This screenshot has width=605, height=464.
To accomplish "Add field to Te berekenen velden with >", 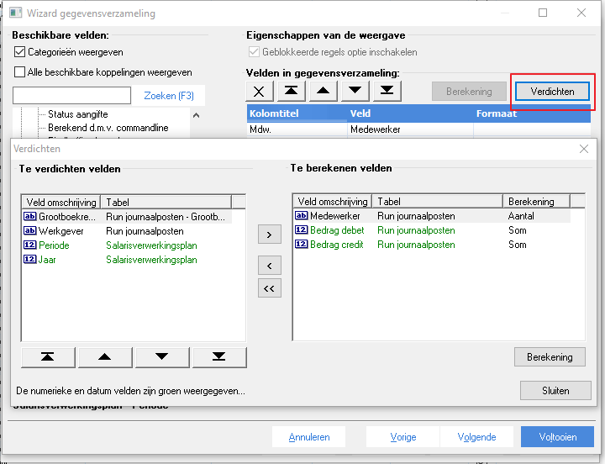I will coord(268,235).
